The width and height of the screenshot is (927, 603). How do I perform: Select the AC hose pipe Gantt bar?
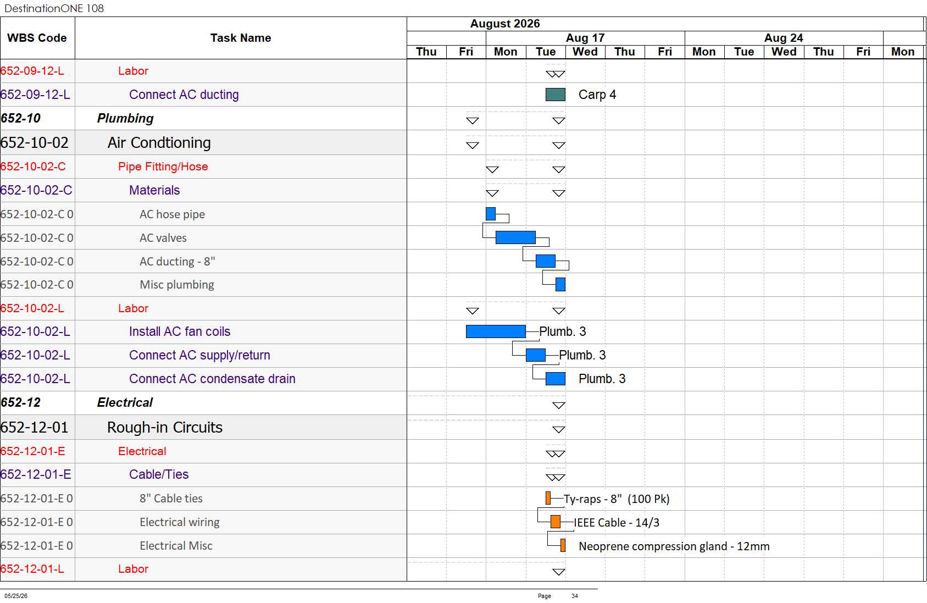491,214
